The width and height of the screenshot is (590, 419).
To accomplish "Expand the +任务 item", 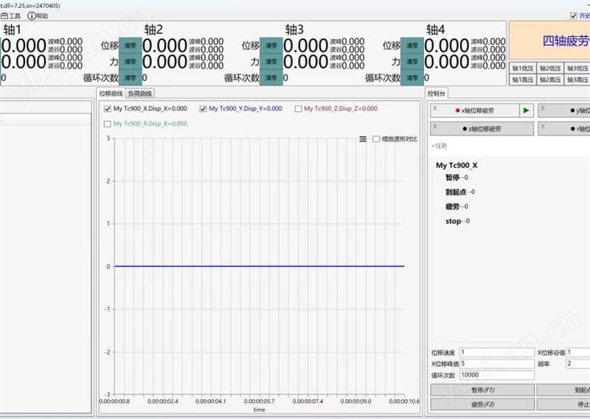I will [x=440, y=146].
